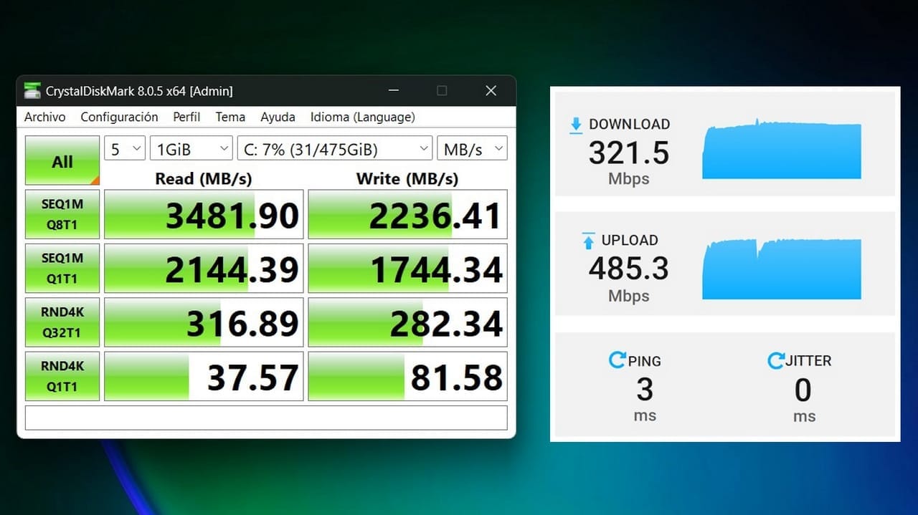Click the upload speed graph

pos(782,269)
